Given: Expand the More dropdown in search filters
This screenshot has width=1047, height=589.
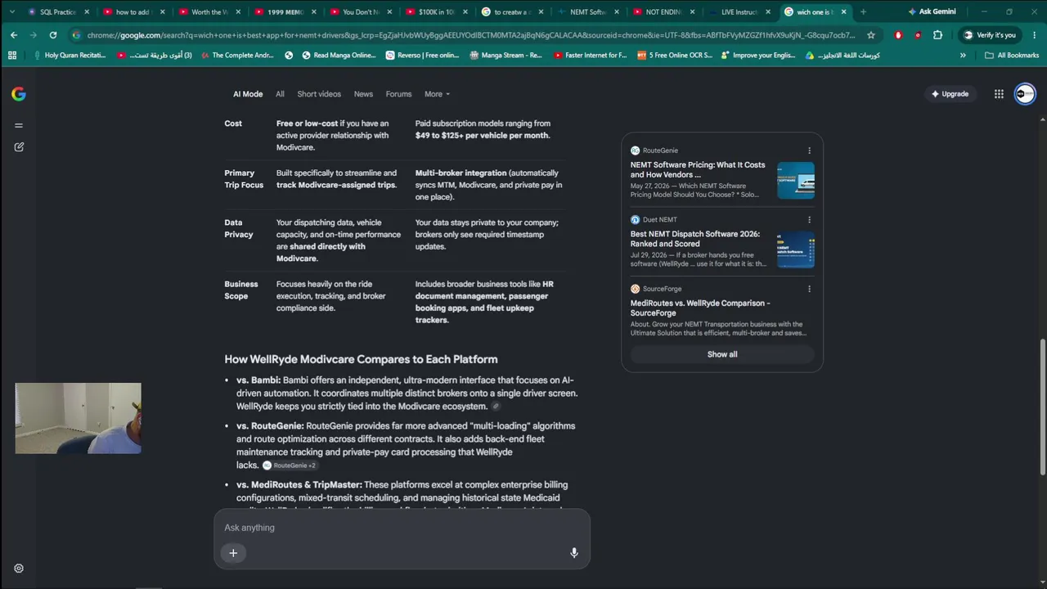Looking at the screenshot, I should tap(438, 94).
